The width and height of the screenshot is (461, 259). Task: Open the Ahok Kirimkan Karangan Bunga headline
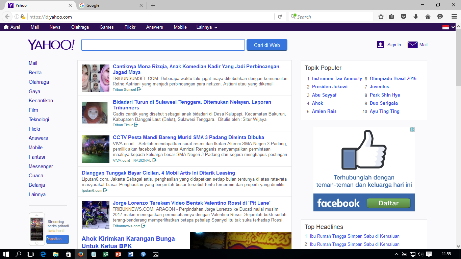click(x=128, y=242)
